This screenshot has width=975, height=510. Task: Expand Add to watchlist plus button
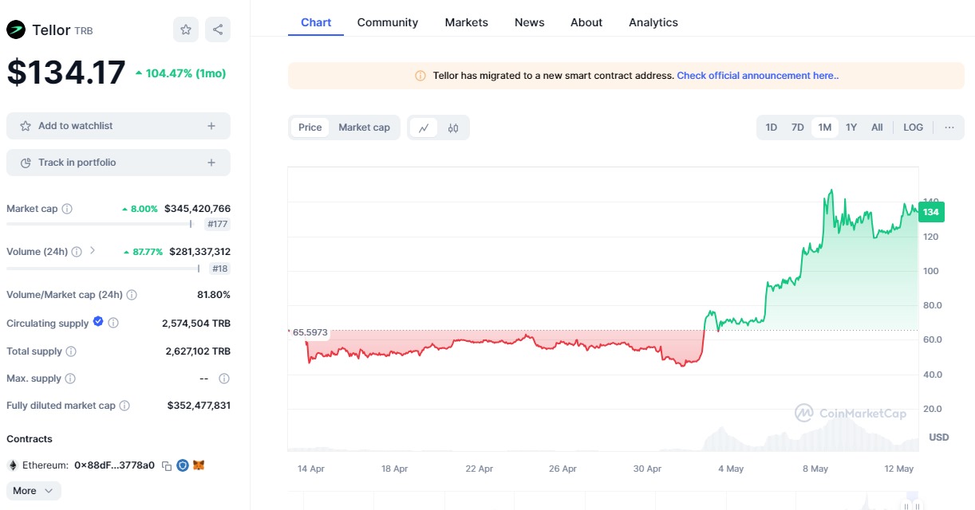(x=211, y=126)
